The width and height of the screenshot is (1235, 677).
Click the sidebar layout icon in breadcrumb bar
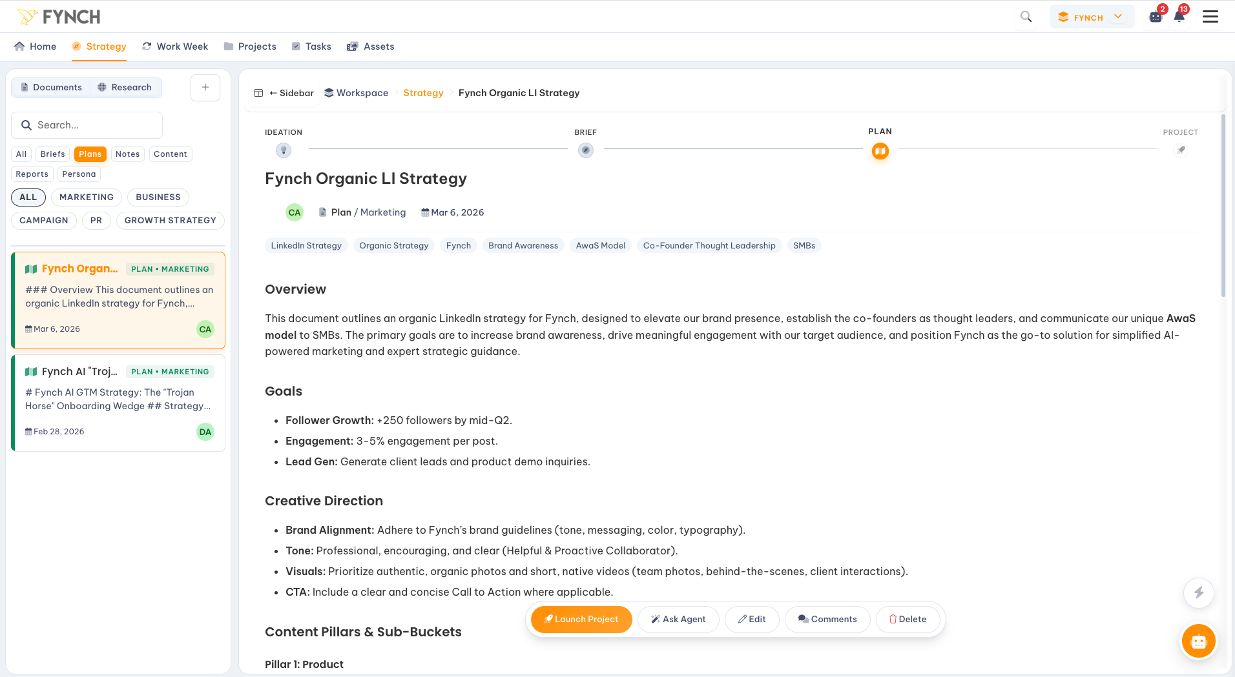pos(258,93)
